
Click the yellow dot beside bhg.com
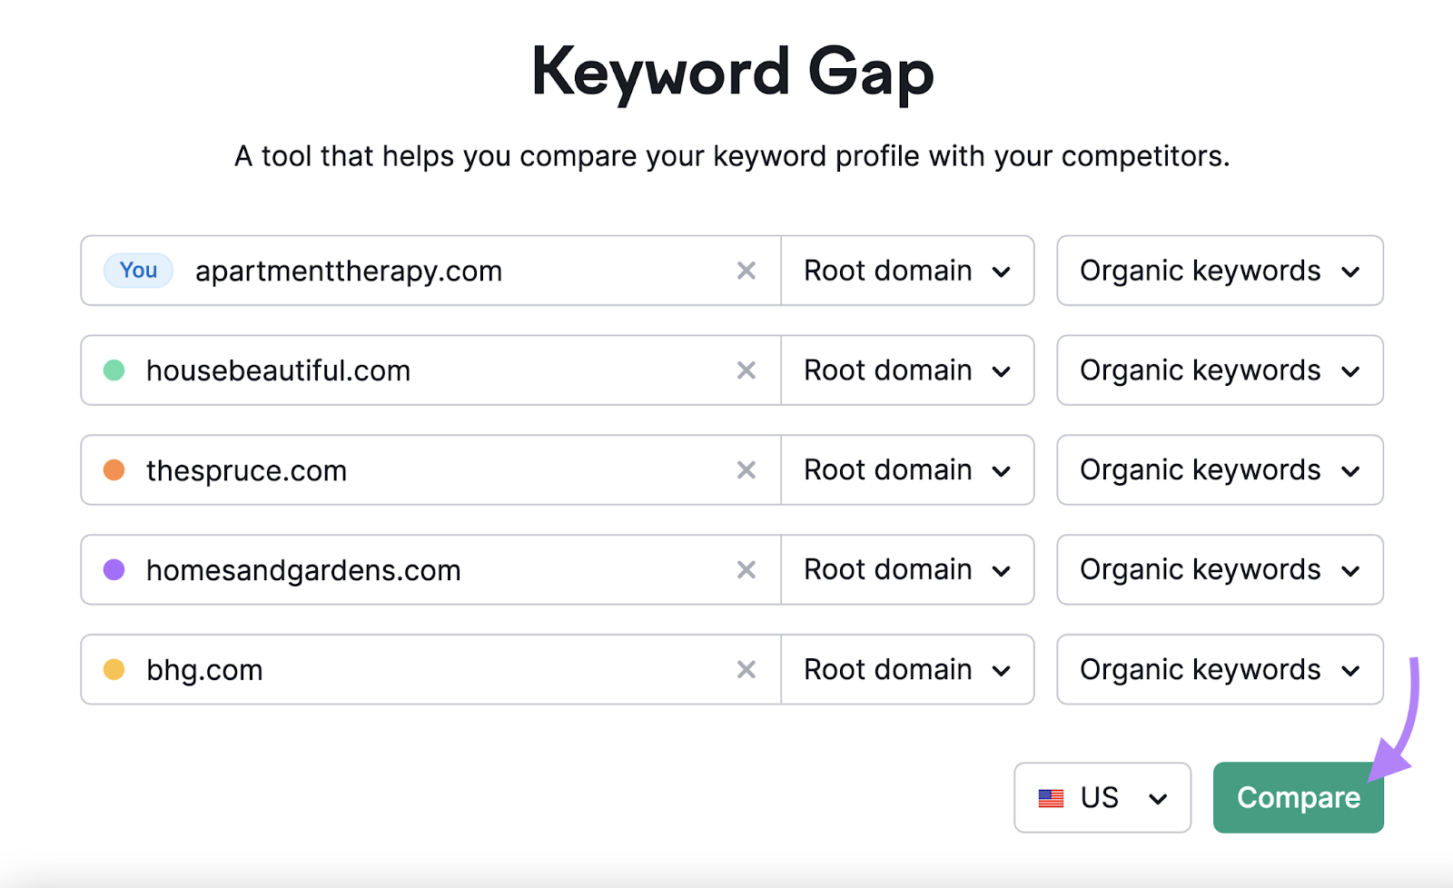(114, 669)
